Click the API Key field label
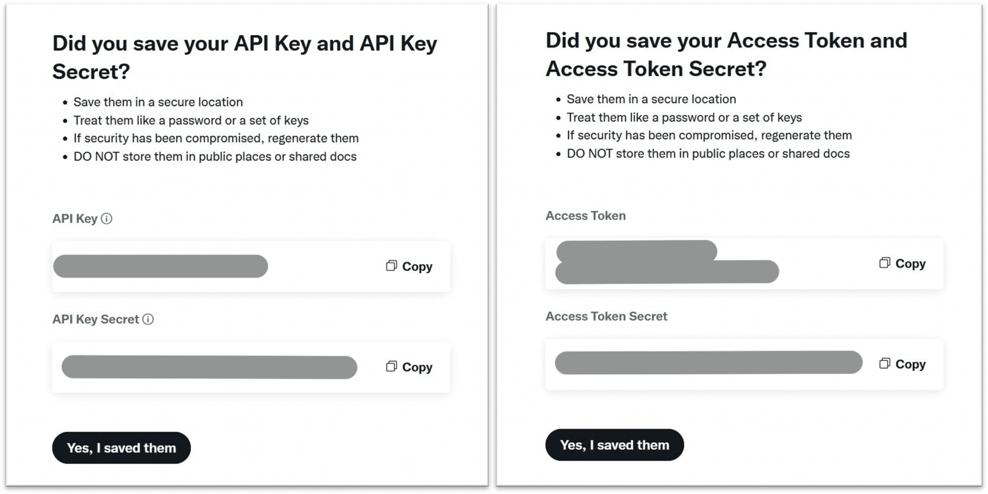Image resolution: width=988 pixels, height=494 pixels. (75, 218)
